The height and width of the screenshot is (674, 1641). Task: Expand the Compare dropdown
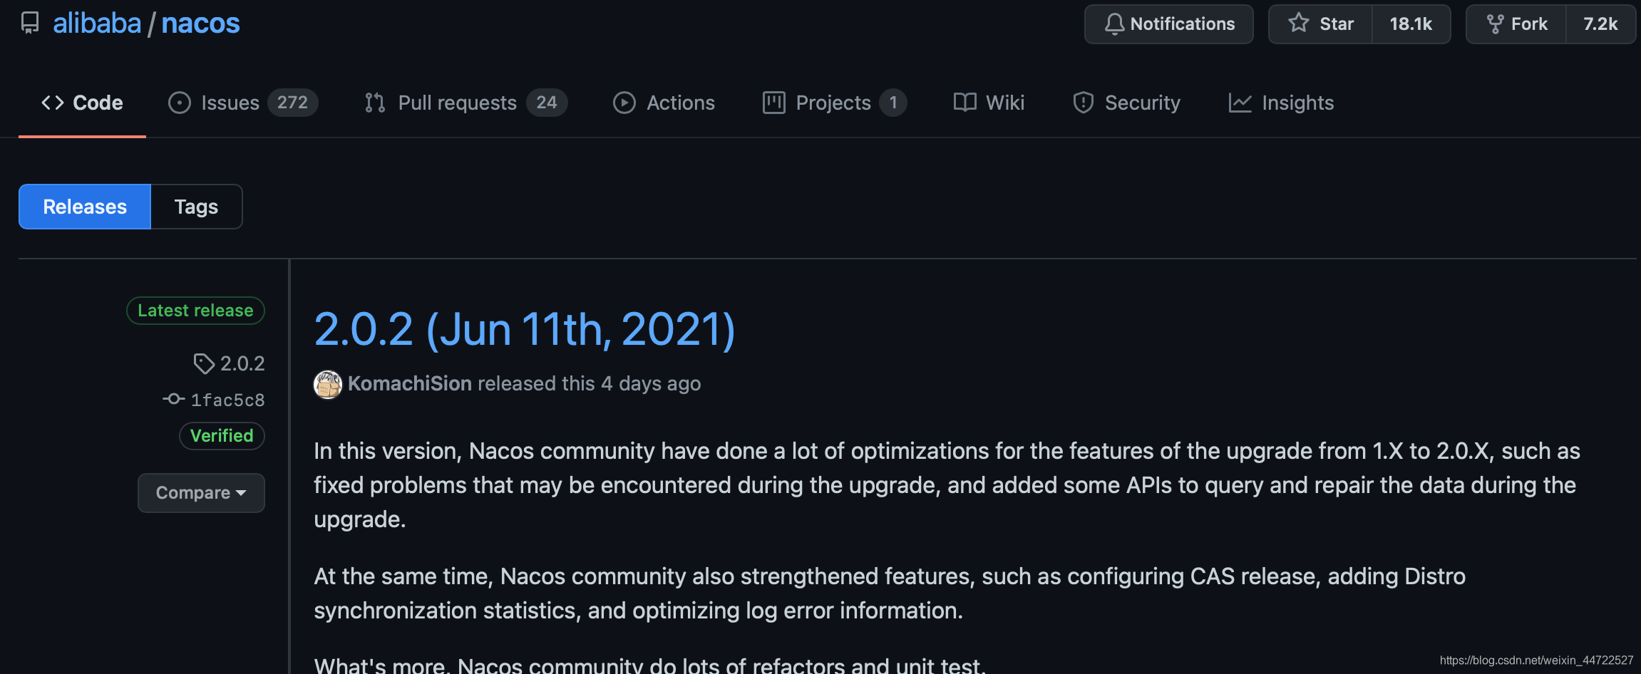pos(201,493)
